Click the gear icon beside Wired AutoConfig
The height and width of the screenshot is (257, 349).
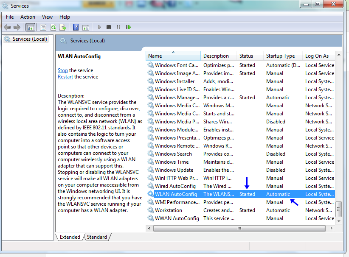pos(151,186)
